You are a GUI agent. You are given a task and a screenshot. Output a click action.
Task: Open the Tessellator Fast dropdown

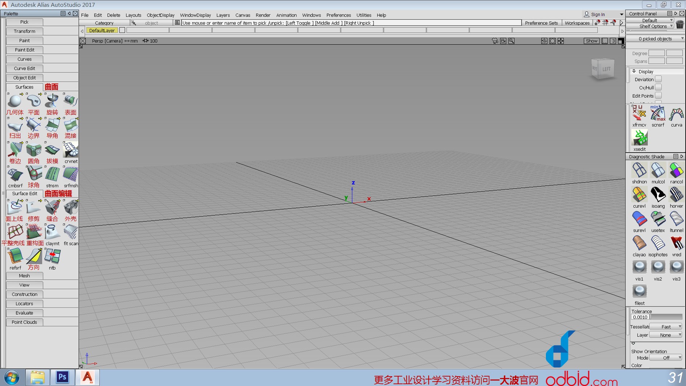(x=666, y=326)
